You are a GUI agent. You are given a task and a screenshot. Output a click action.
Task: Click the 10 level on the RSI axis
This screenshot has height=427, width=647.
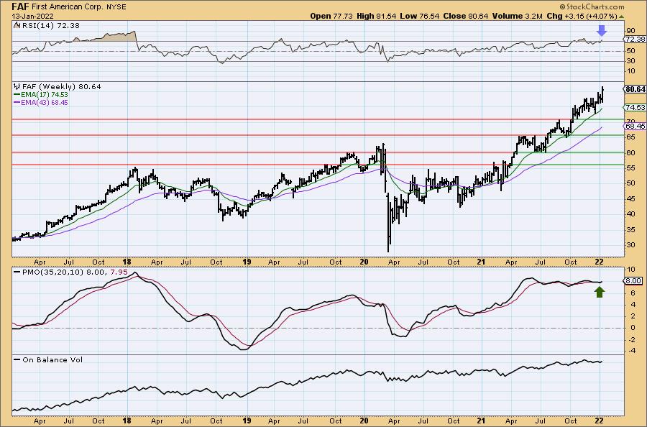click(630, 71)
